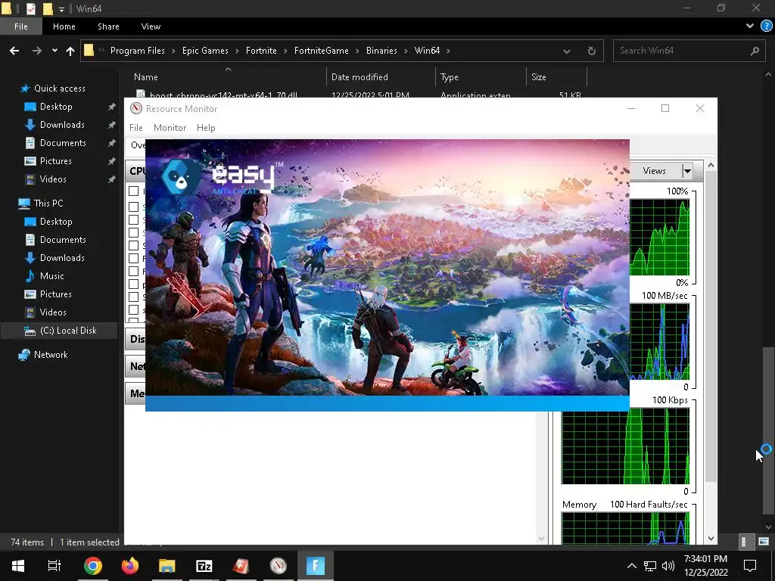
Task: Open the File tab in File Explorer
Action: (20, 26)
